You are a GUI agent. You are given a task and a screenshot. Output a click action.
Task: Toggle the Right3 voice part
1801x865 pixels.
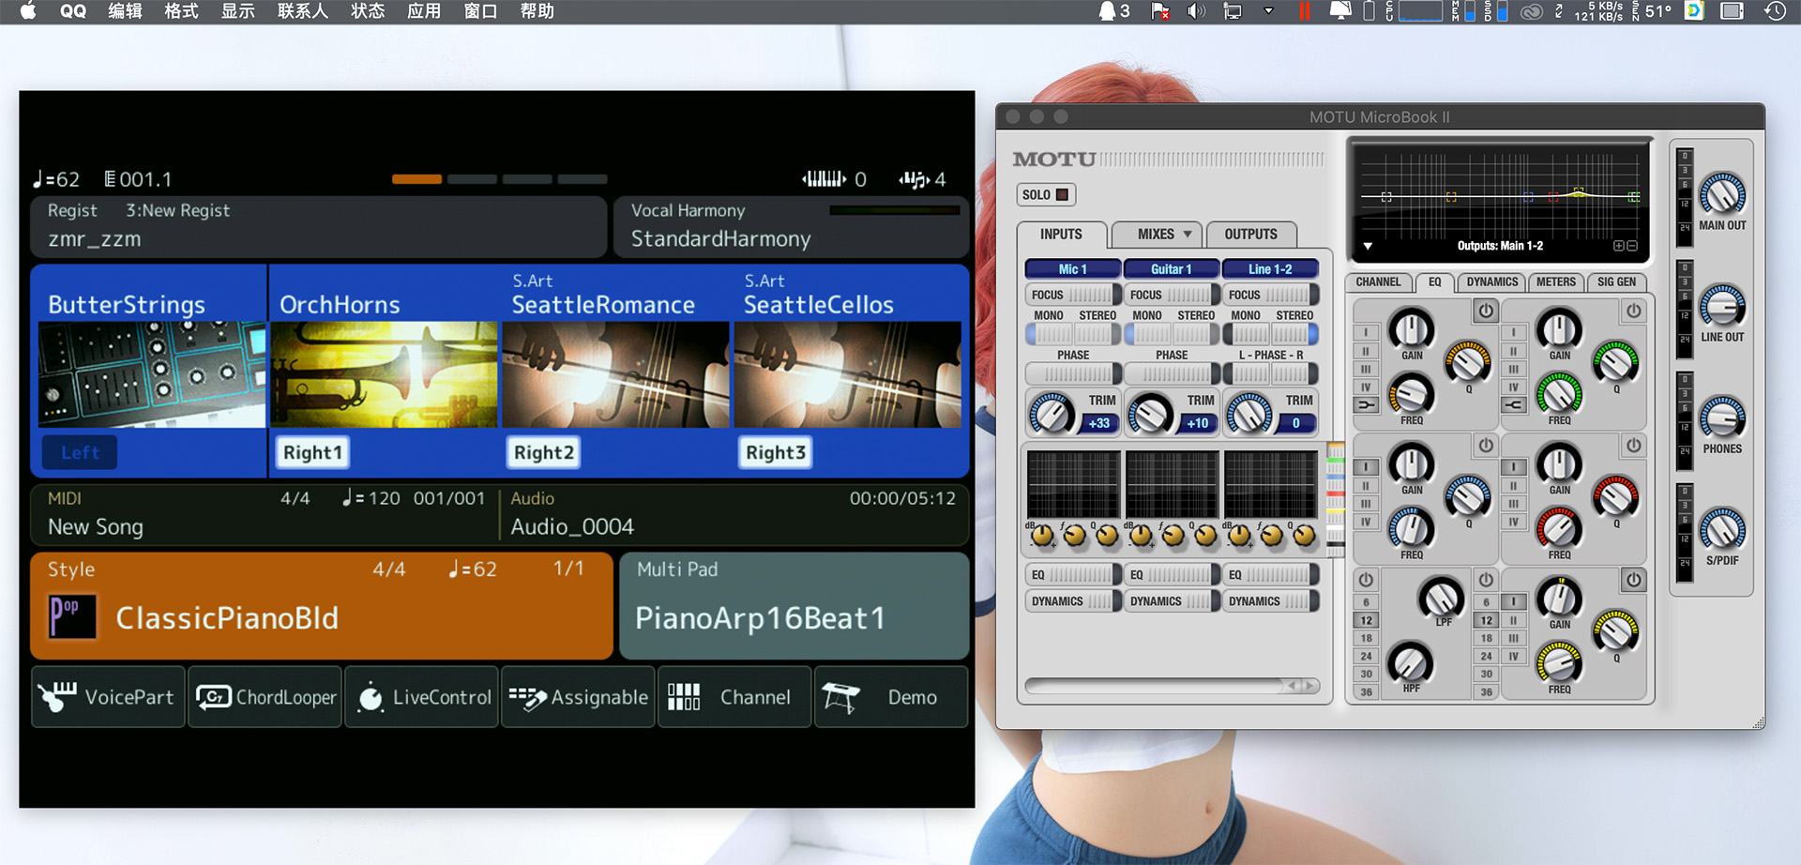776,452
